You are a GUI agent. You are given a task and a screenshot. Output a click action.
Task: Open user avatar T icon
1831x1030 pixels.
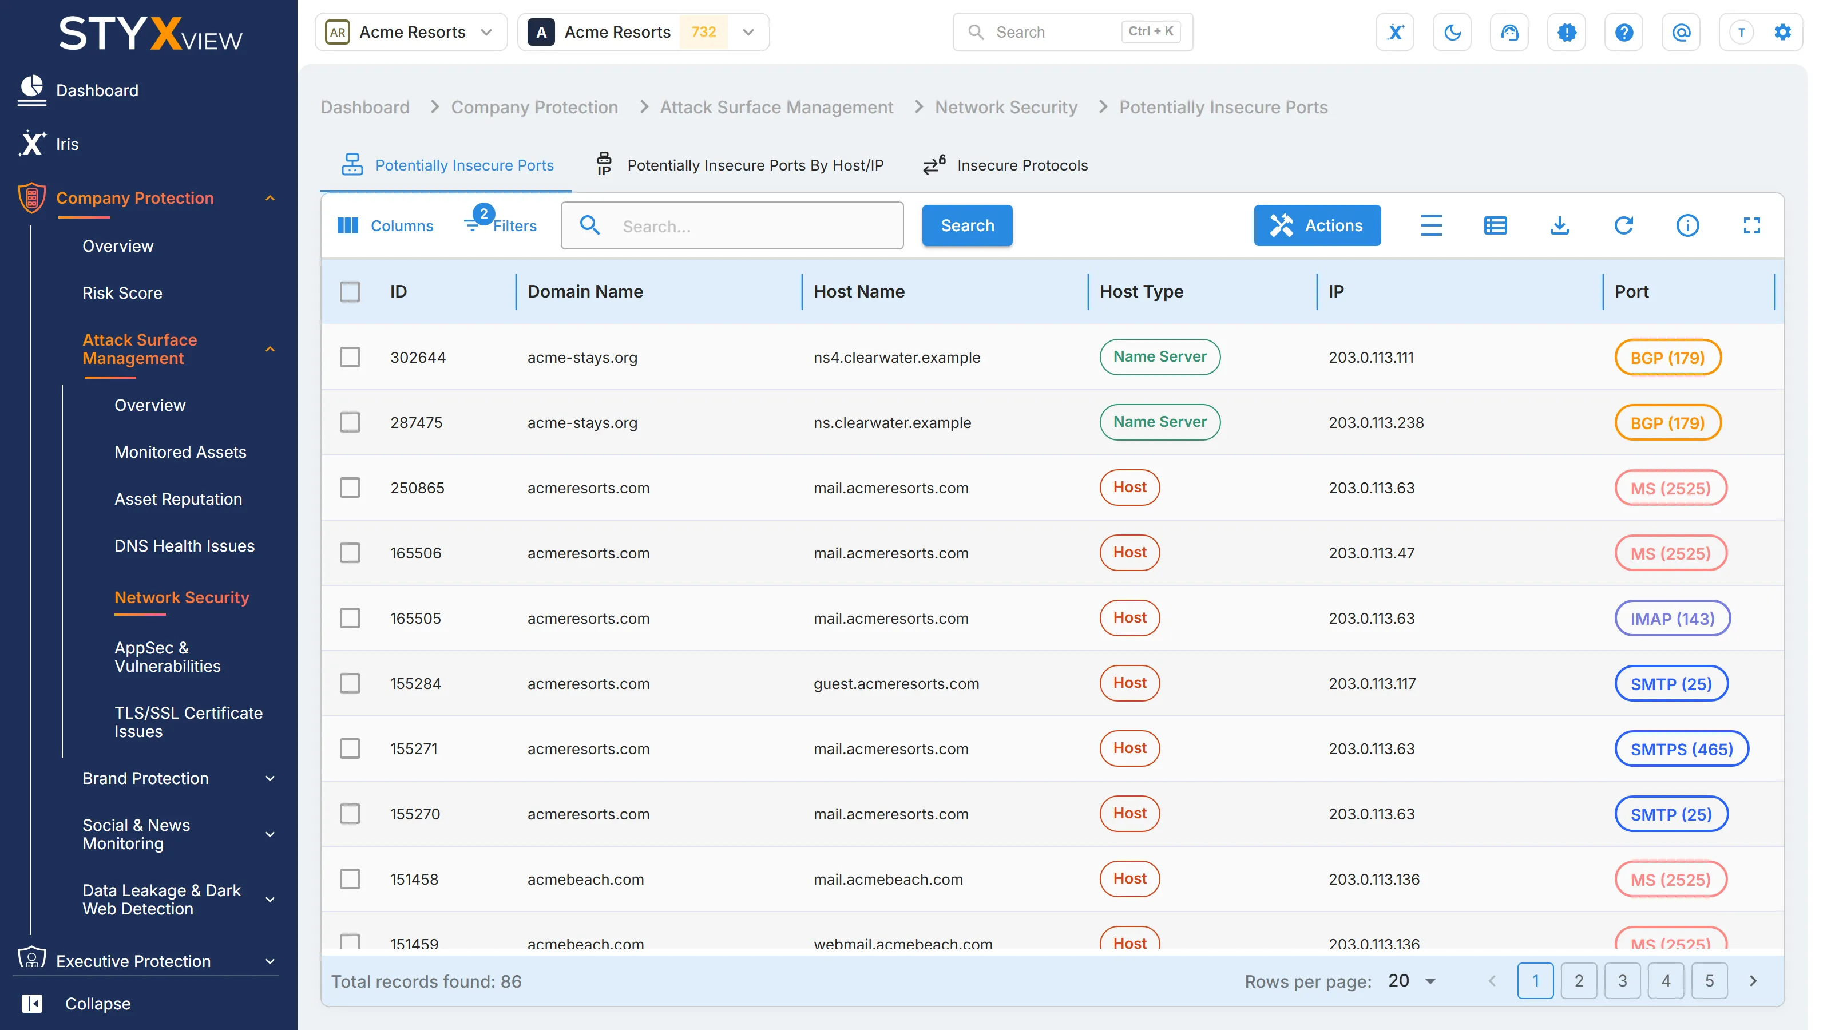[x=1741, y=32]
